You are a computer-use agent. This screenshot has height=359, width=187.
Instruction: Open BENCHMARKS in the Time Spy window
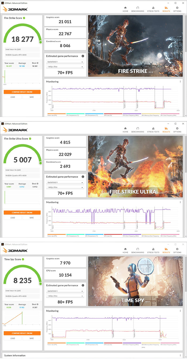pyautogui.click(x=138, y=251)
